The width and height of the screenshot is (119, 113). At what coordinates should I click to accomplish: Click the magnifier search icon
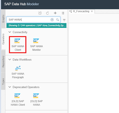pos(57,19)
